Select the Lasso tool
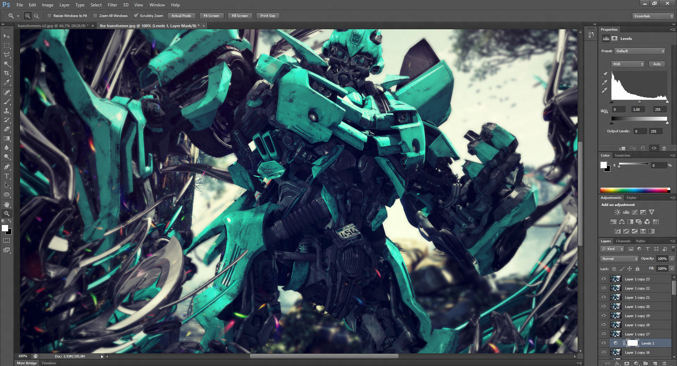 tap(7, 55)
